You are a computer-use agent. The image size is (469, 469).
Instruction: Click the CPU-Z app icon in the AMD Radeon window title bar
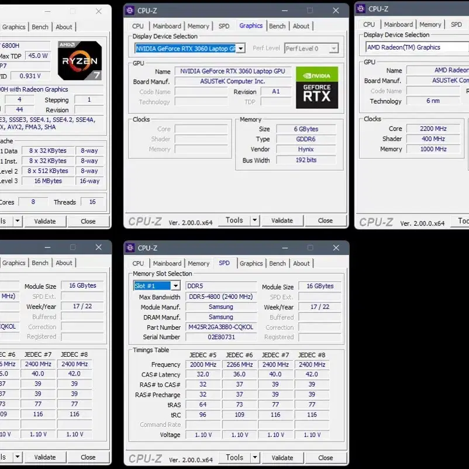click(x=361, y=9)
